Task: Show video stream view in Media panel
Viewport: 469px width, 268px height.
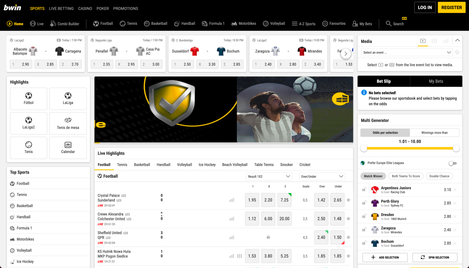Action: point(423,41)
